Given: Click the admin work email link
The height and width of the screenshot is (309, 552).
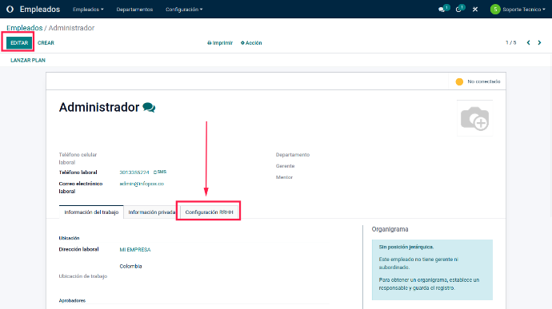Looking at the screenshot, I should pyautogui.click(x=142, y=184).
